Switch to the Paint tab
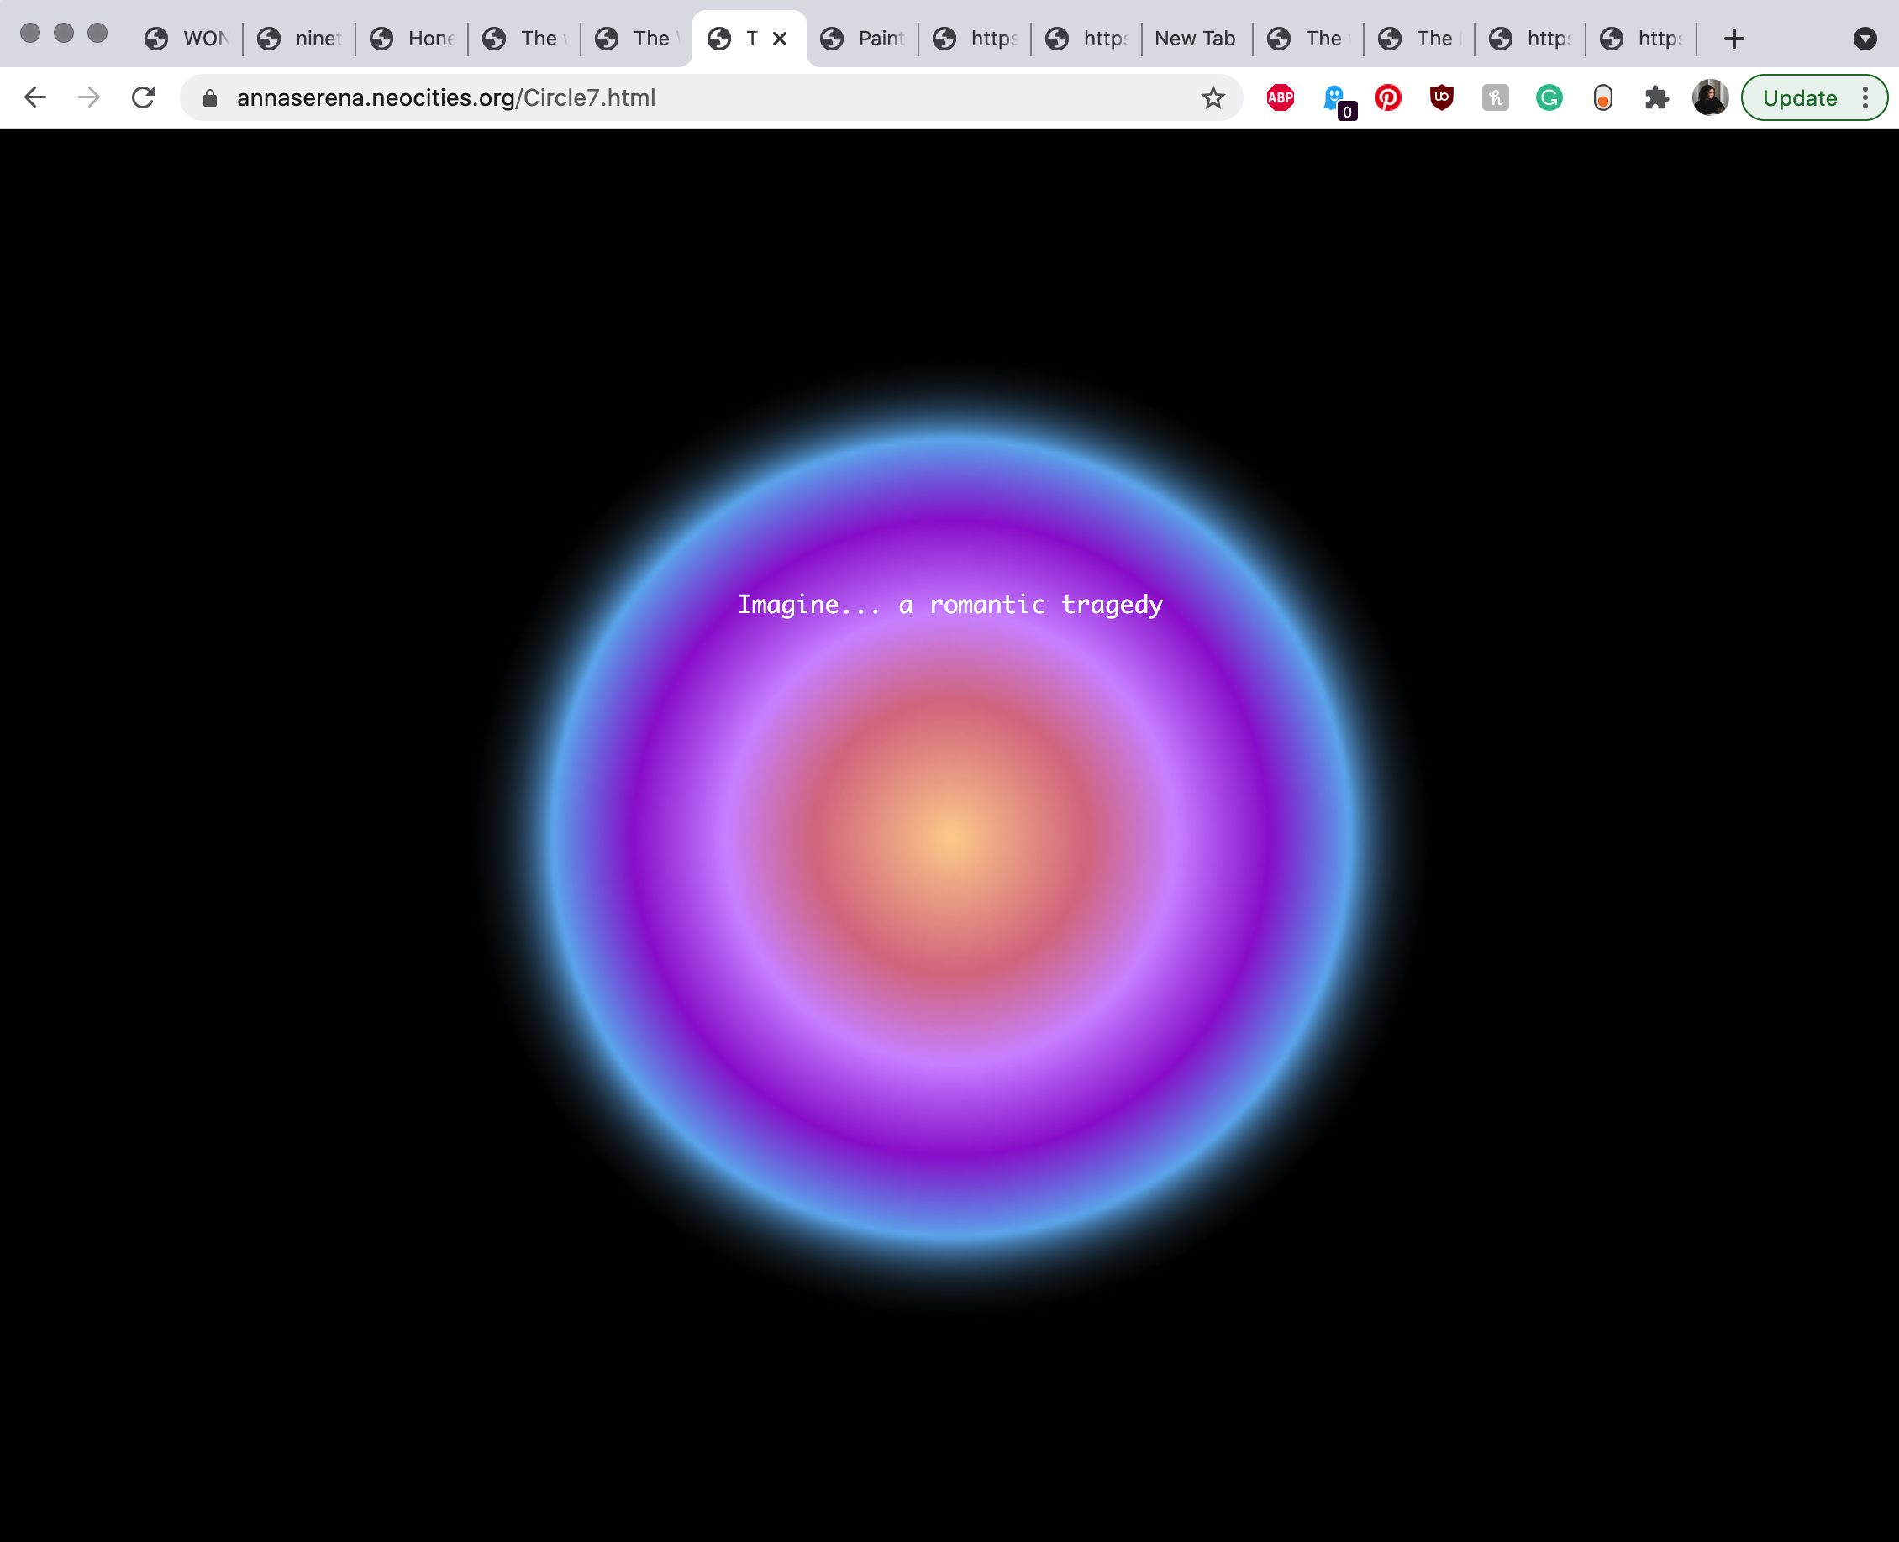The height and width of the screenshot is (1542, 1899). click(864, 39)
